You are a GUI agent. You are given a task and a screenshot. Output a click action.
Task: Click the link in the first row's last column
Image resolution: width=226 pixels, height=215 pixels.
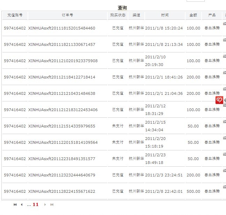[x=224, y=24]
